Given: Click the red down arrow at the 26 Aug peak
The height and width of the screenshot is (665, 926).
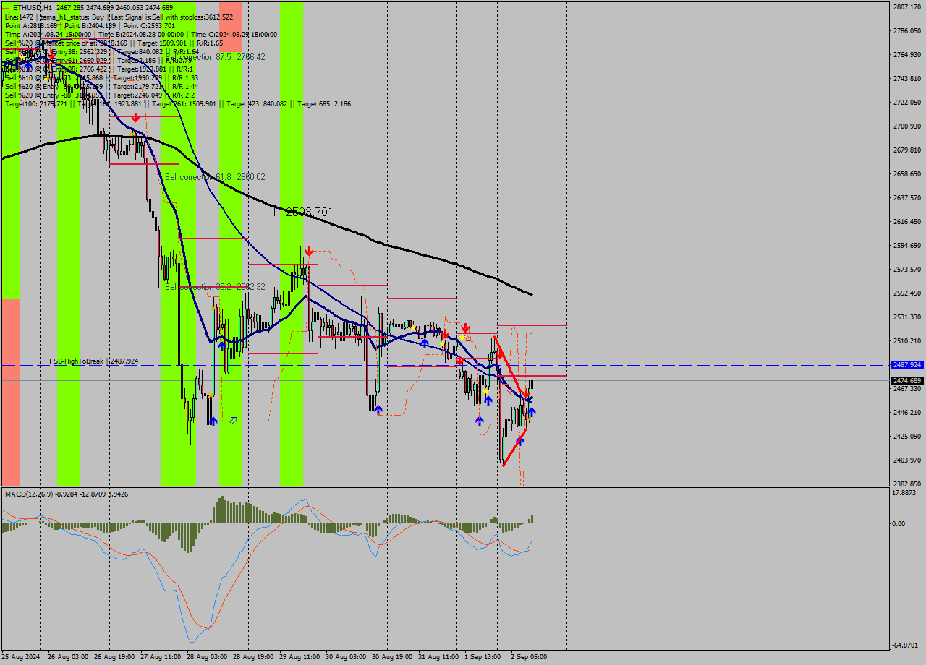Looking at the screenshot, I should point(135,117).
